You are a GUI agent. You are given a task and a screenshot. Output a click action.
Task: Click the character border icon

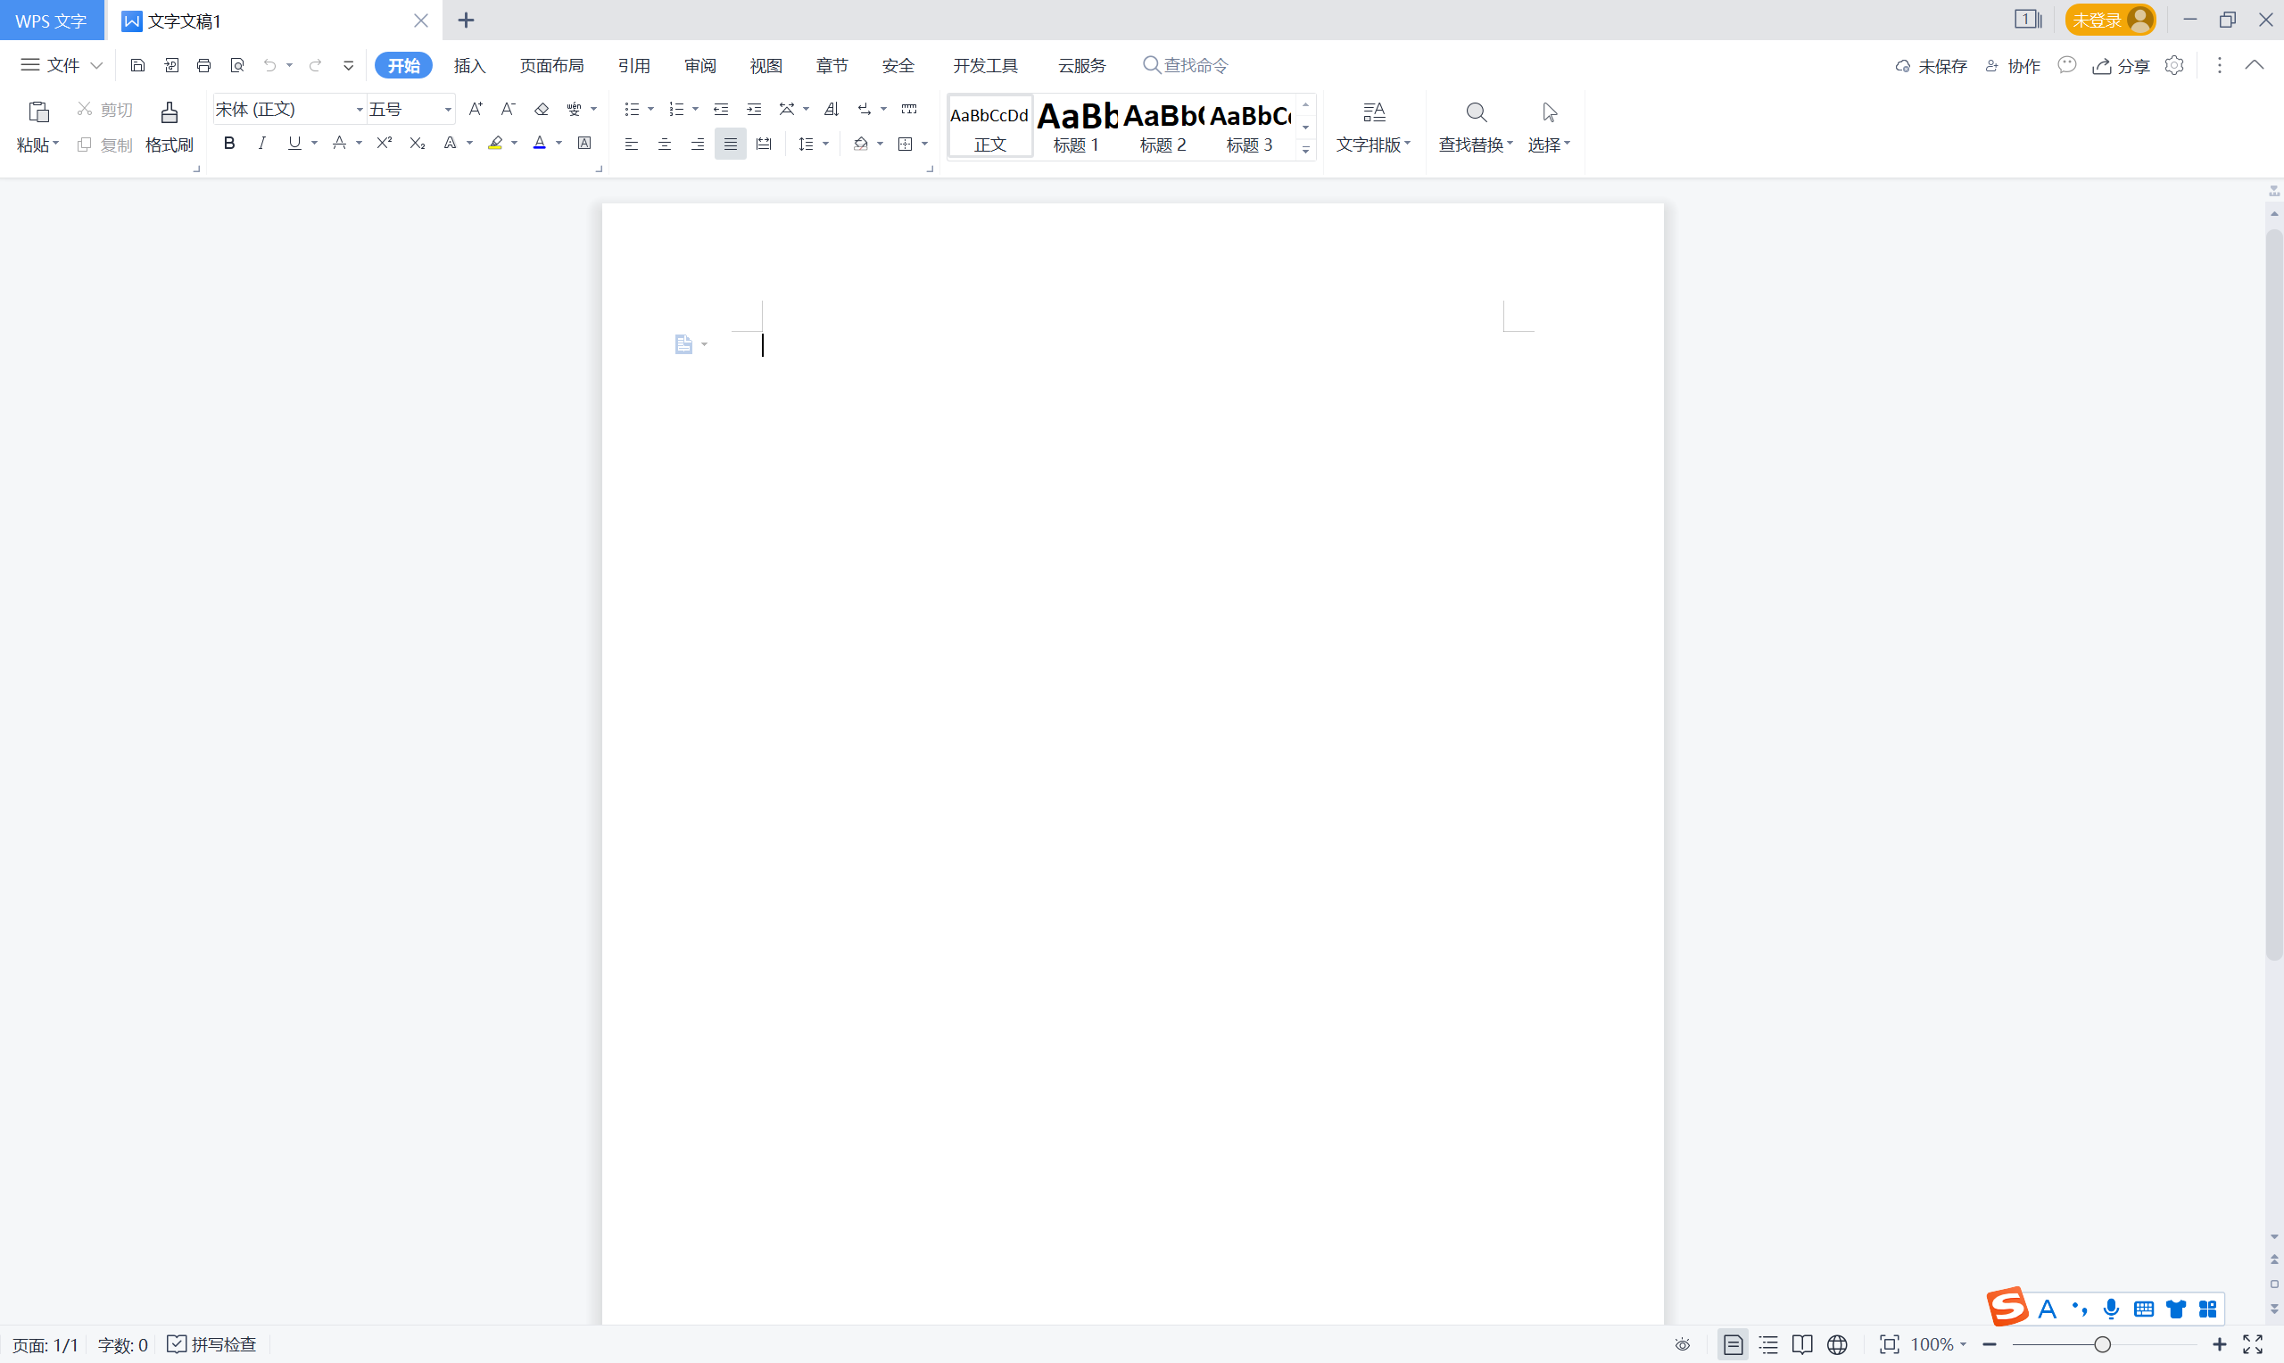tap(584, 144)
